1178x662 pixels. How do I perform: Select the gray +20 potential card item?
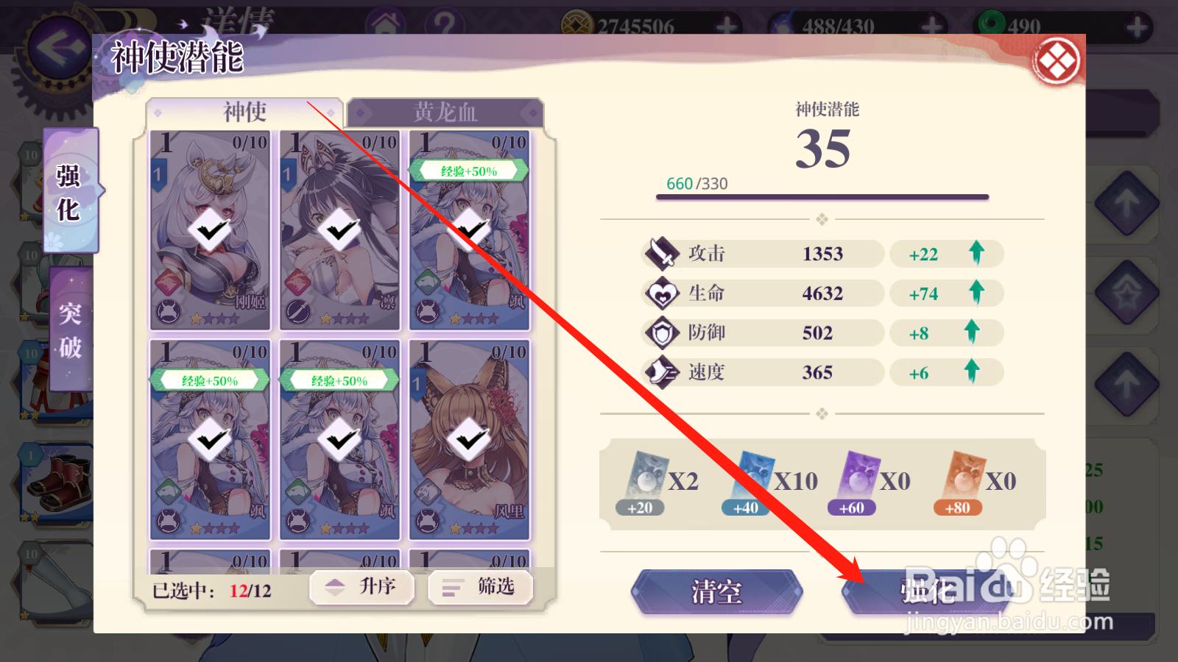pos(643,483)
